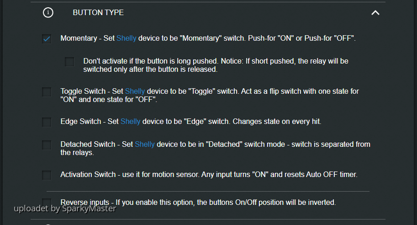
Task: Enable the Detached Switch checkbox
Action: pyautogui.click(x=47, y=145)
